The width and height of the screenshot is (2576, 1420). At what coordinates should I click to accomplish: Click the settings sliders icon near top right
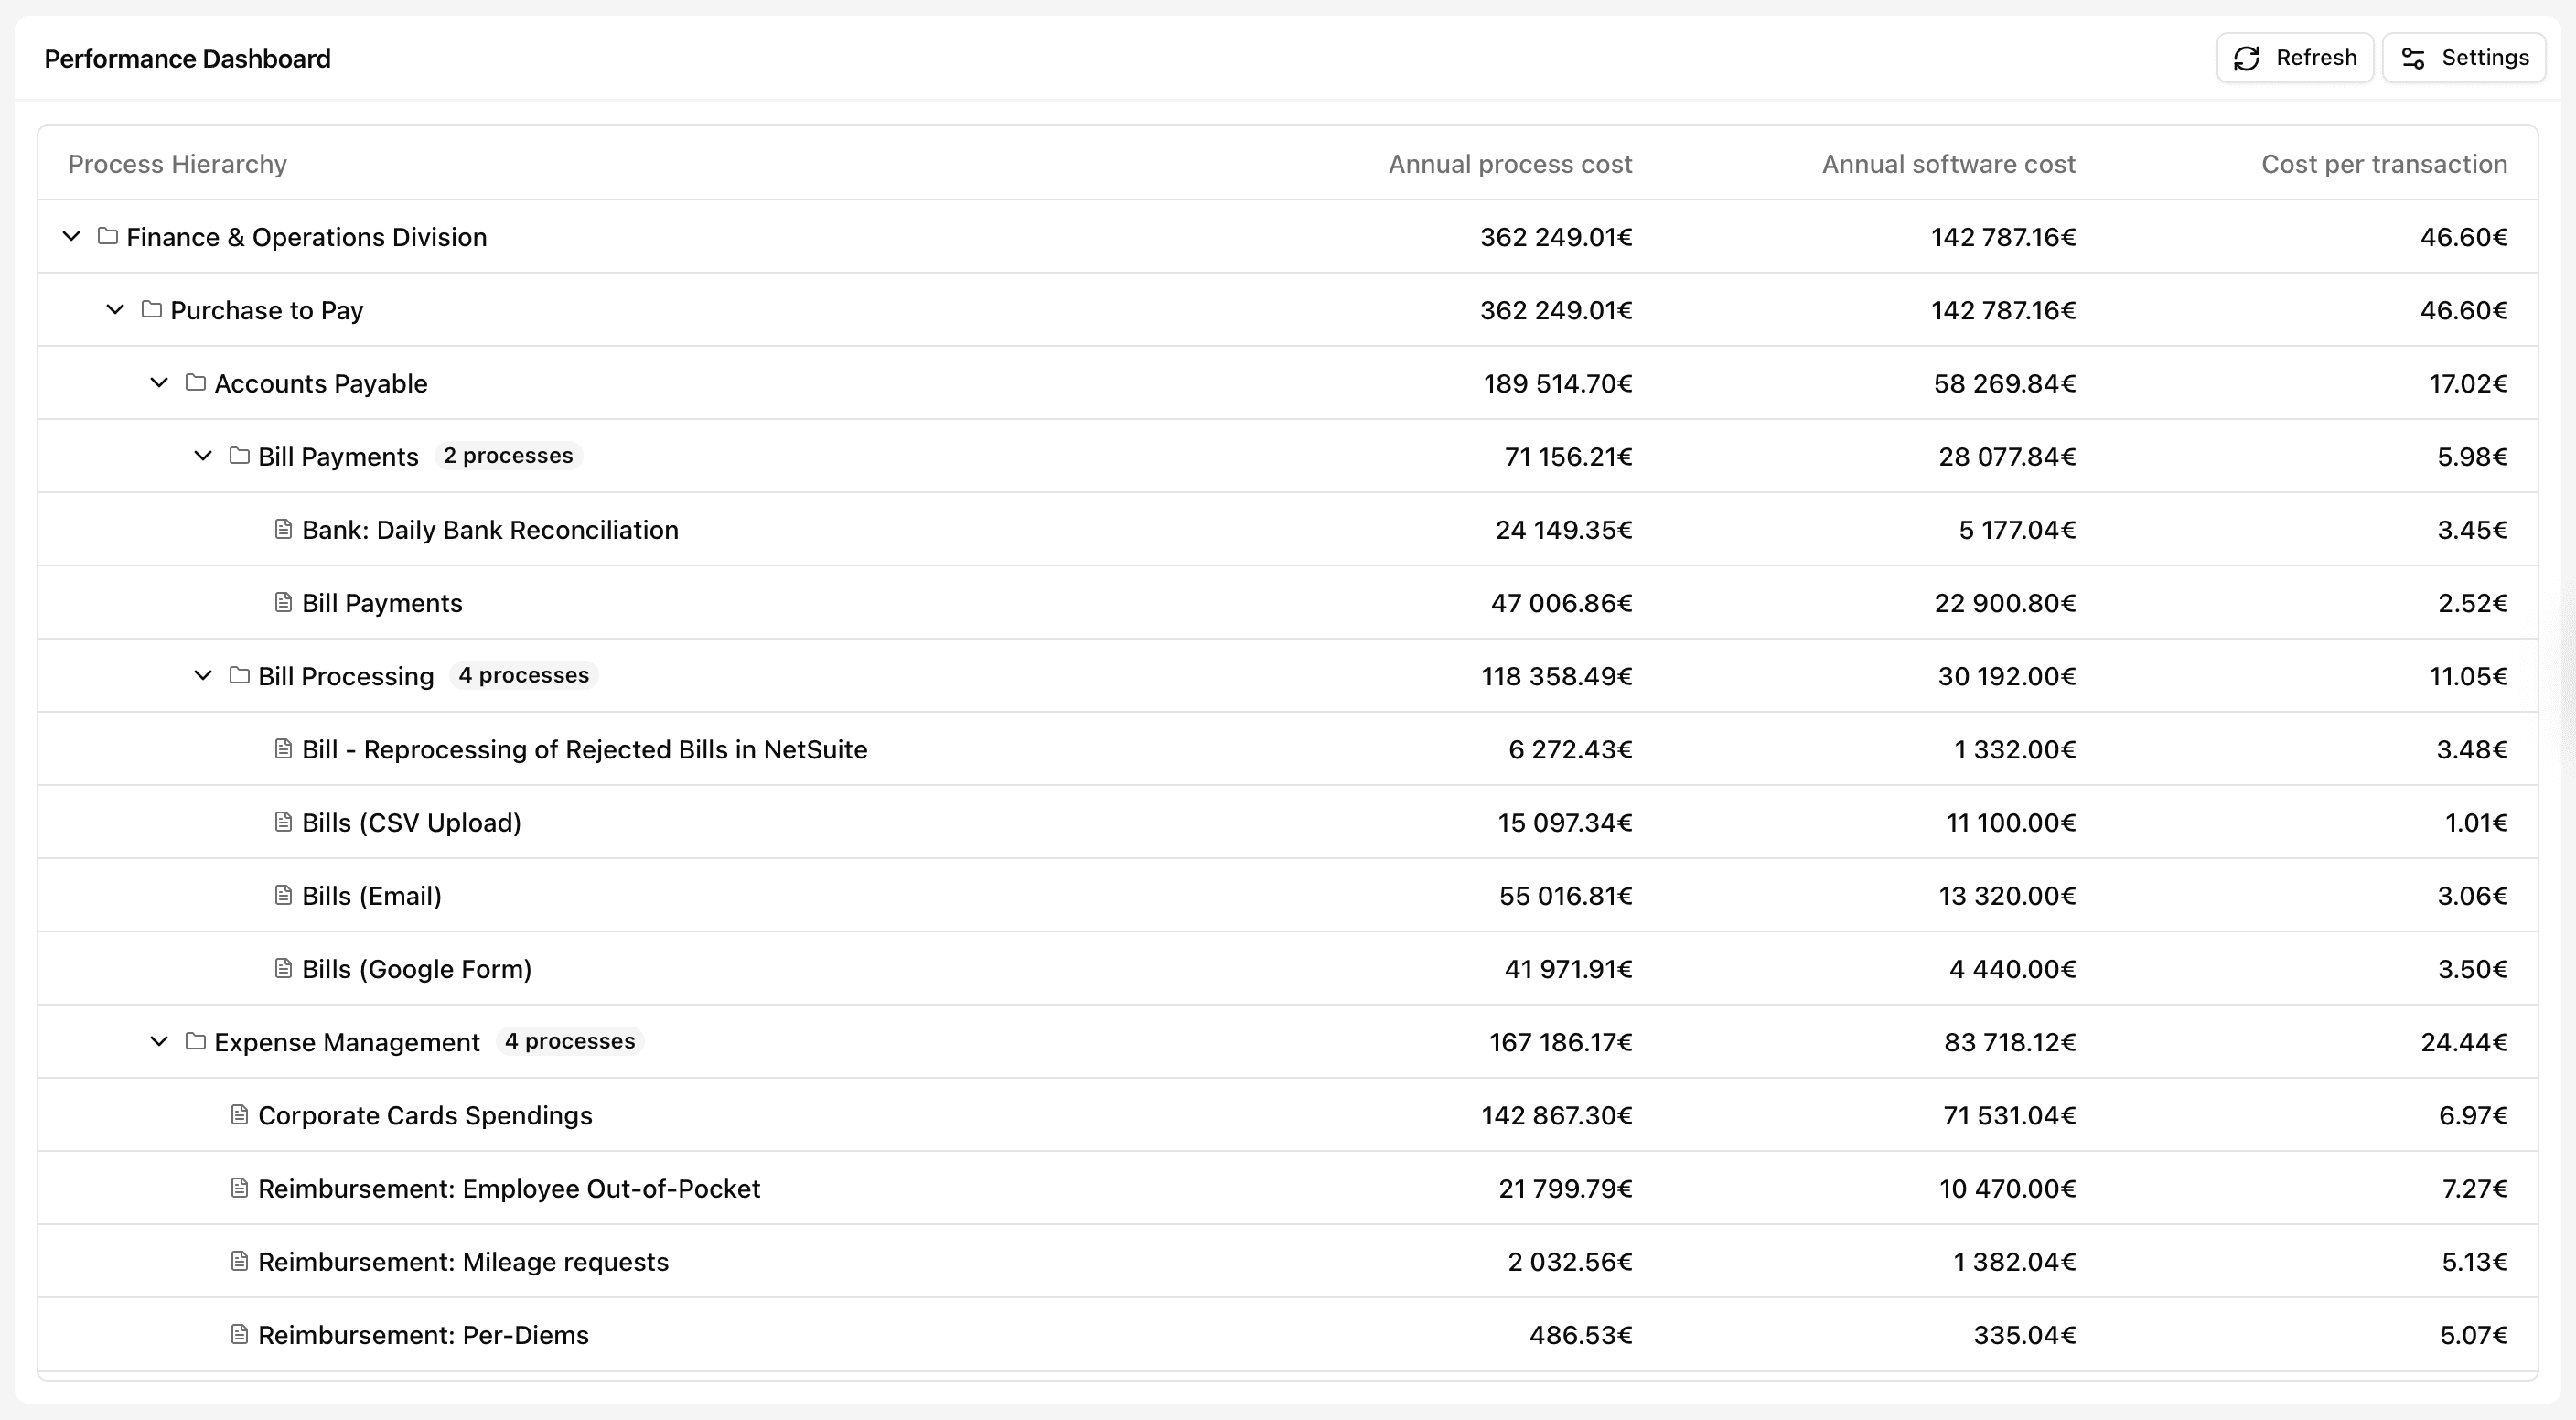[x=2413, y=57]
